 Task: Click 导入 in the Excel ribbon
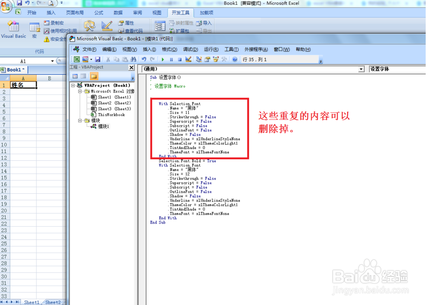204,23
